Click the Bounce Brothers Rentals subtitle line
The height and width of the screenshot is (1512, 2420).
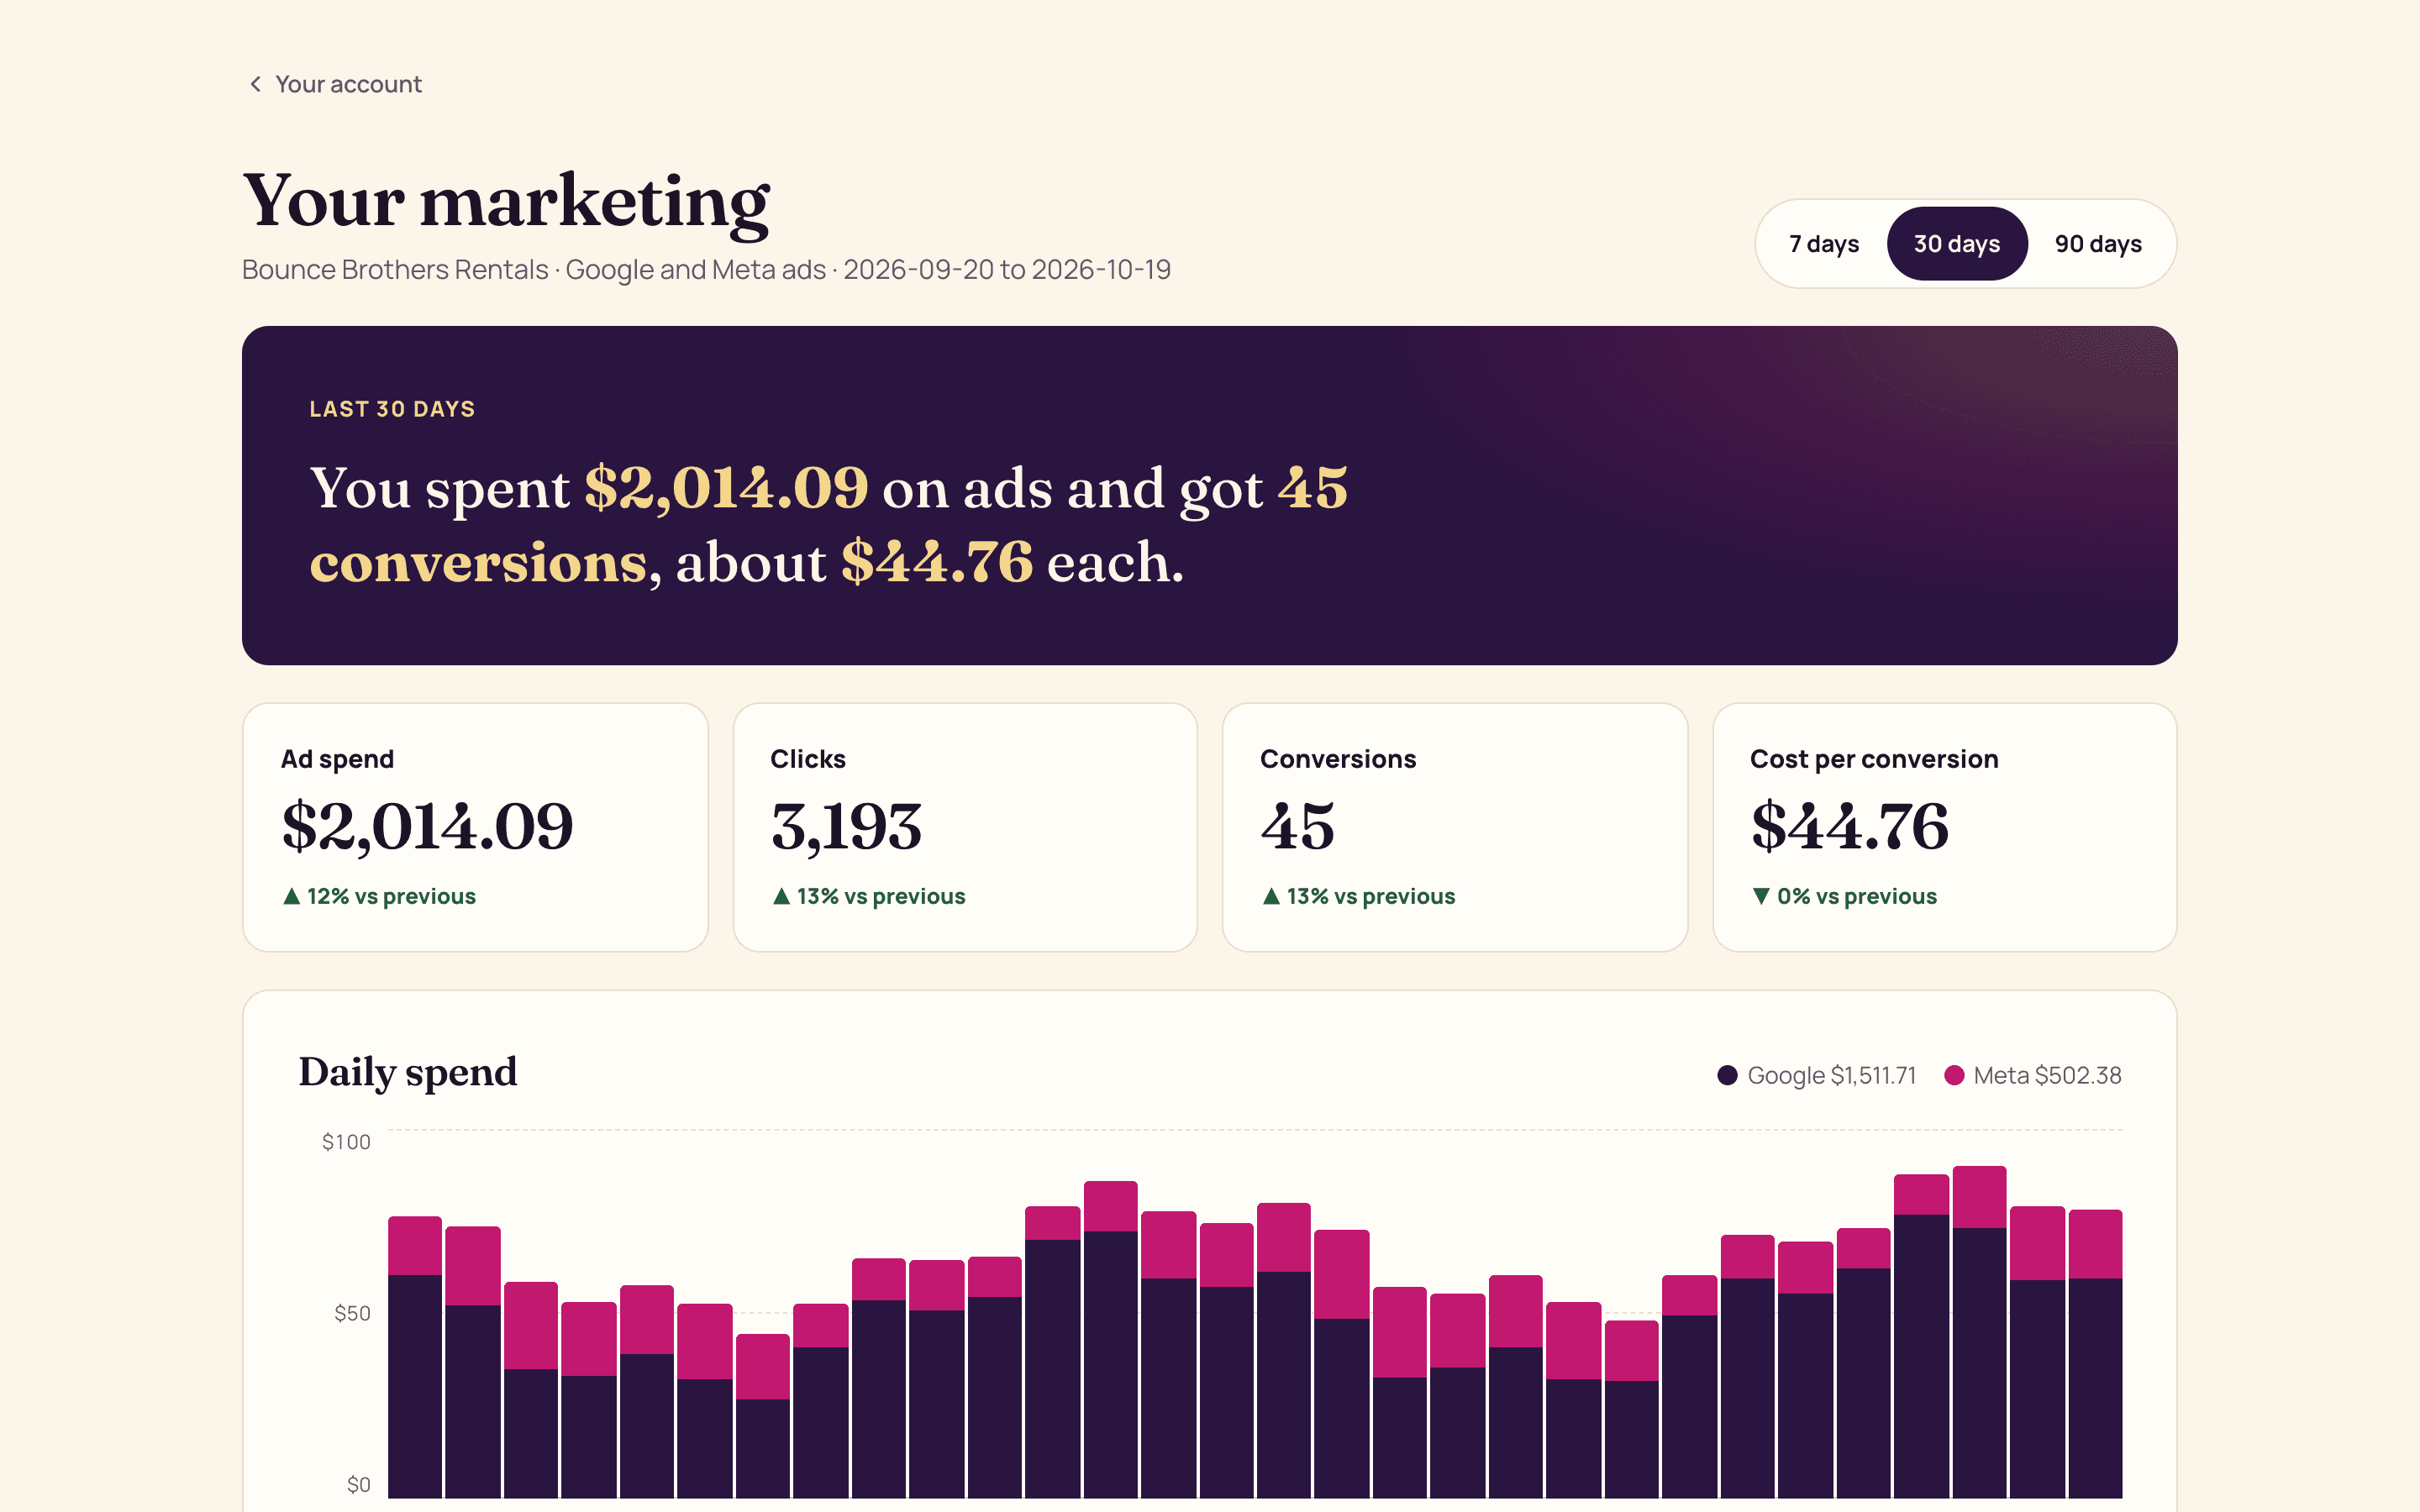click(x=706, y=270)
